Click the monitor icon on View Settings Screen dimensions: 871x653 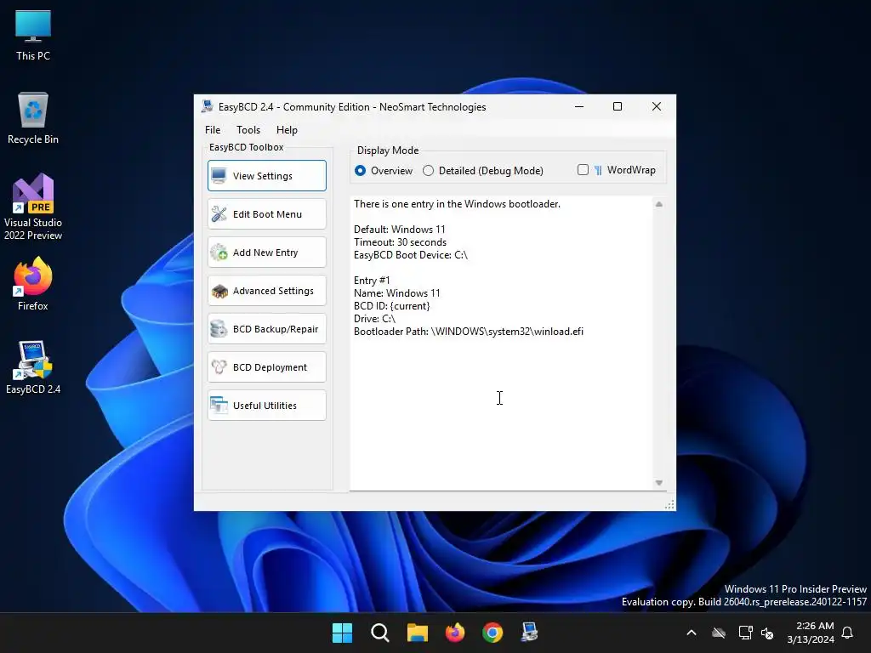[x=219, y=175]
